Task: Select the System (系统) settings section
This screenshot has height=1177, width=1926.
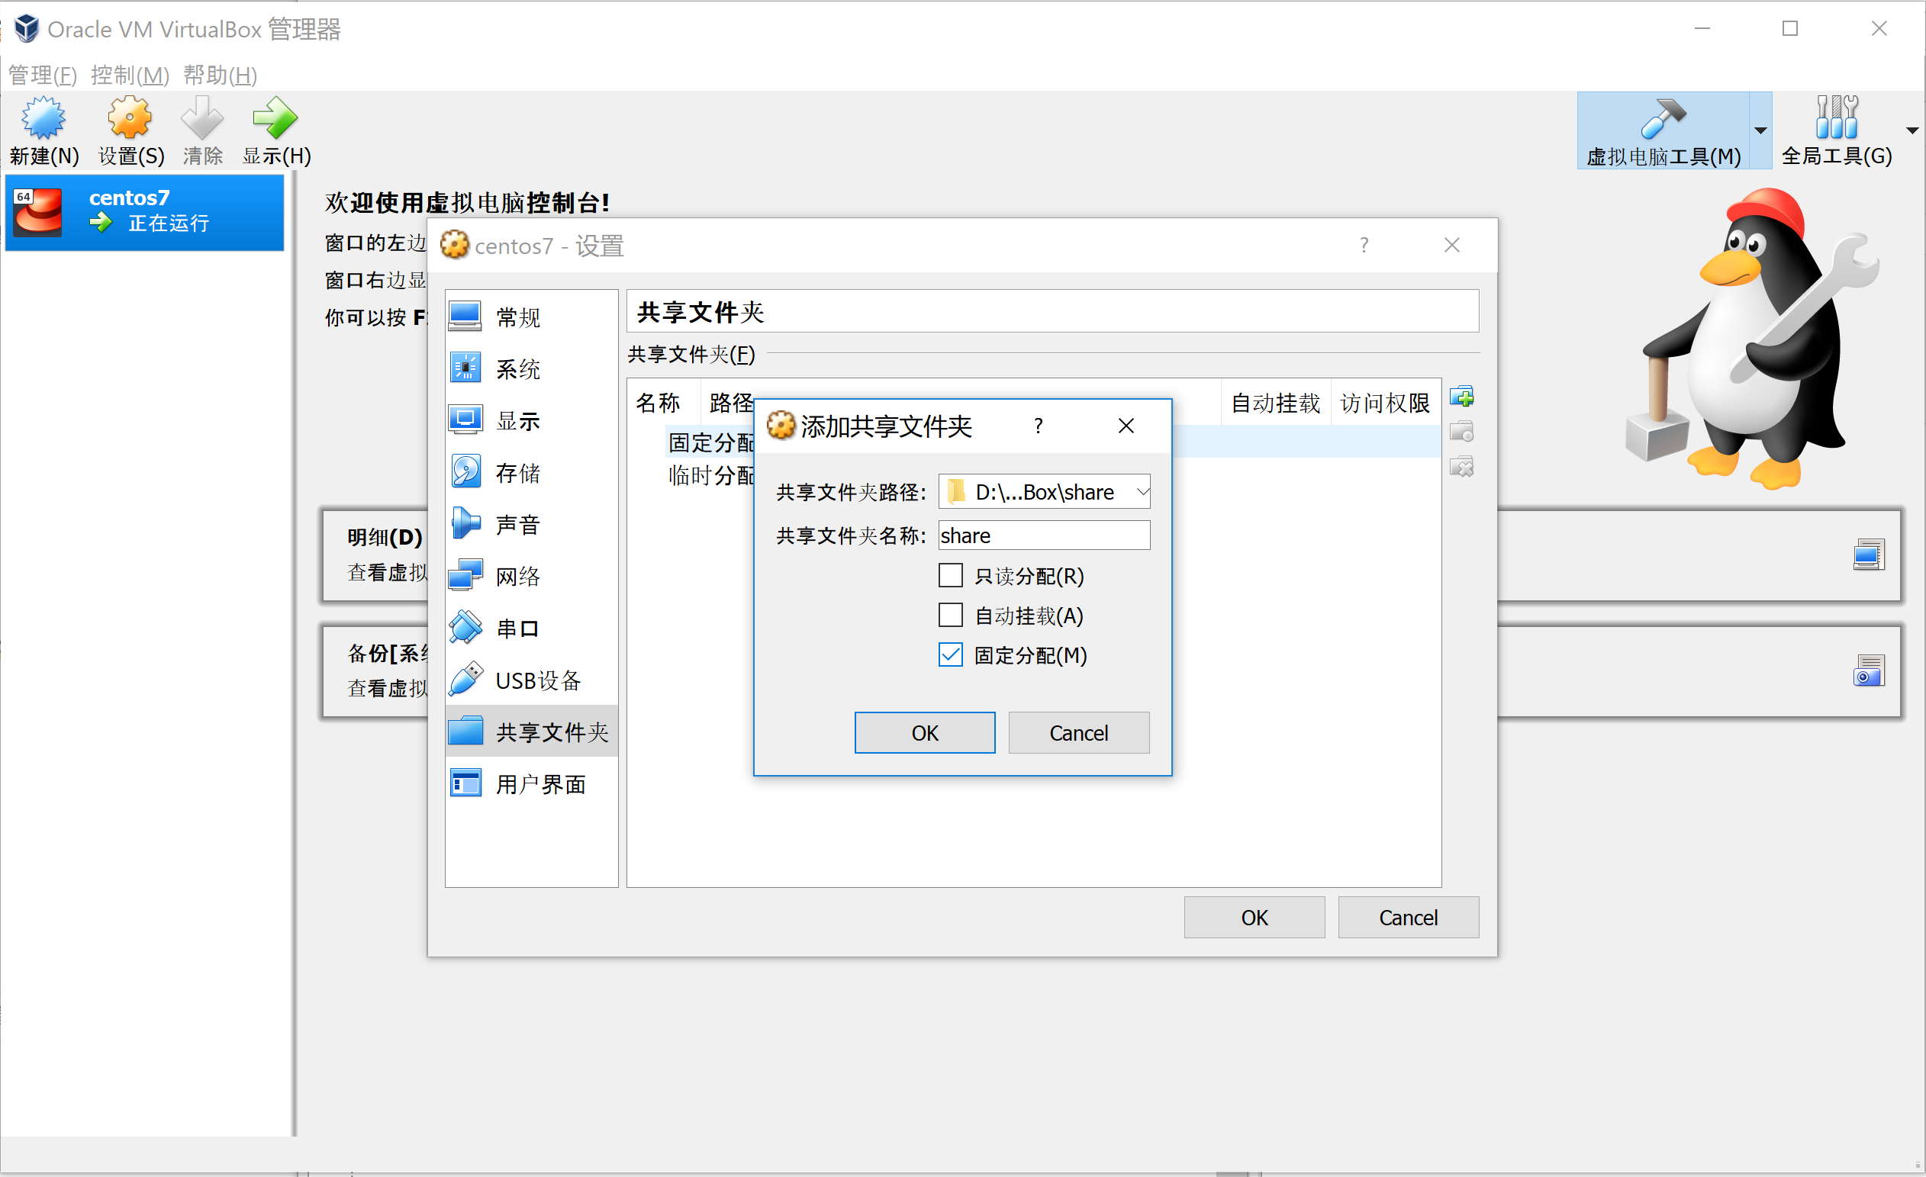Action: click(517, 369)
